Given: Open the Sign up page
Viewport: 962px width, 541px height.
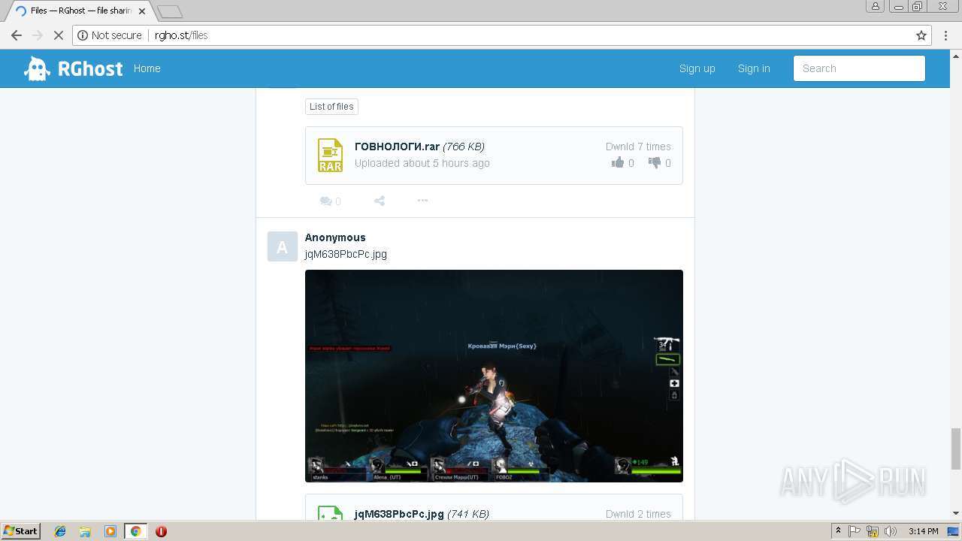Looking at the screenshot, I should [x=697, y=68].
